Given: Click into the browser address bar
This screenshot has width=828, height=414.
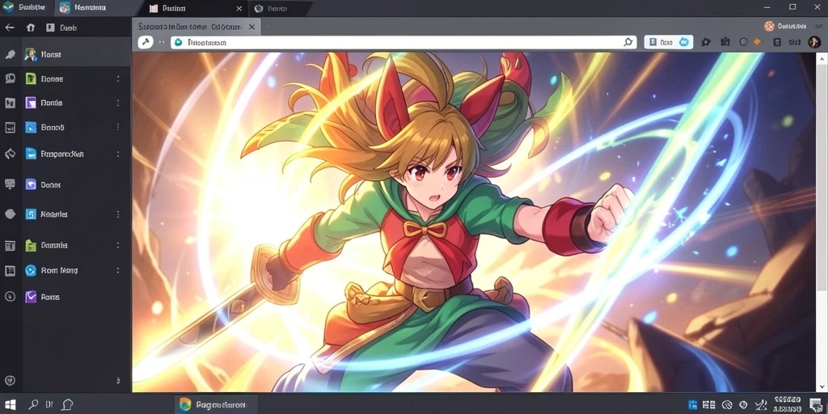Looking at the screenshot, I should tap(404, 42).
